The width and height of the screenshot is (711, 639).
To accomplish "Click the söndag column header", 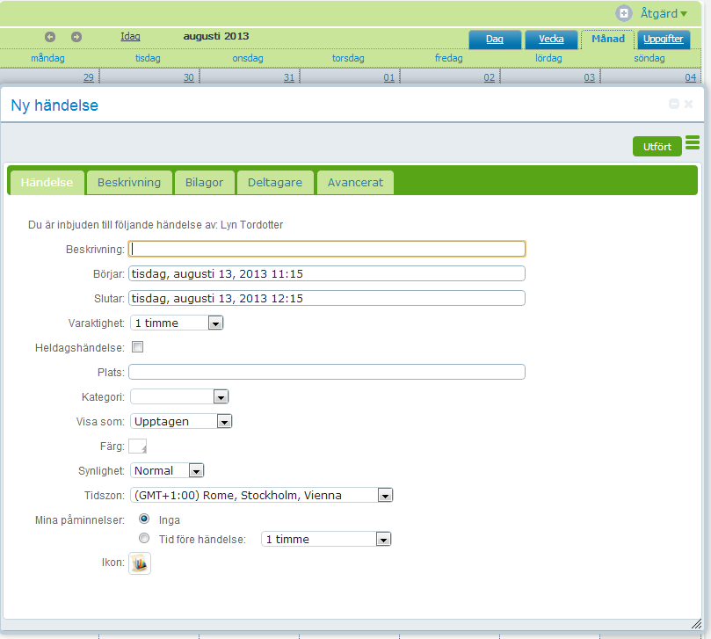I will tap(649, 58).
